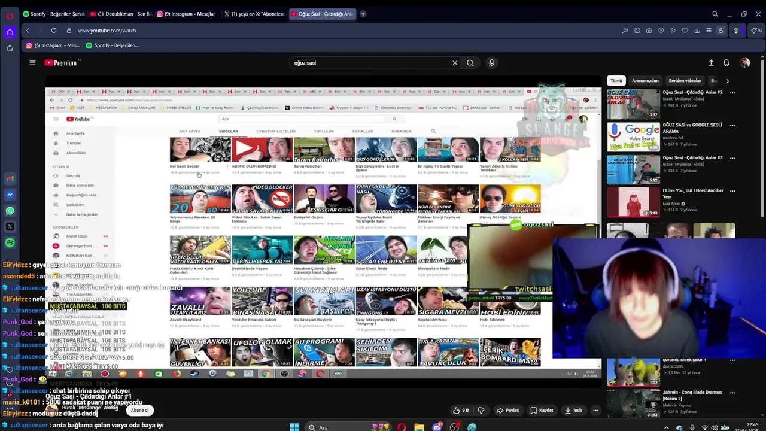Image resolution: width=766 pixels, height=431 pixels.
Task: Switch to the Instagram Mesajlar tab
Action: (x=188, y=14)
